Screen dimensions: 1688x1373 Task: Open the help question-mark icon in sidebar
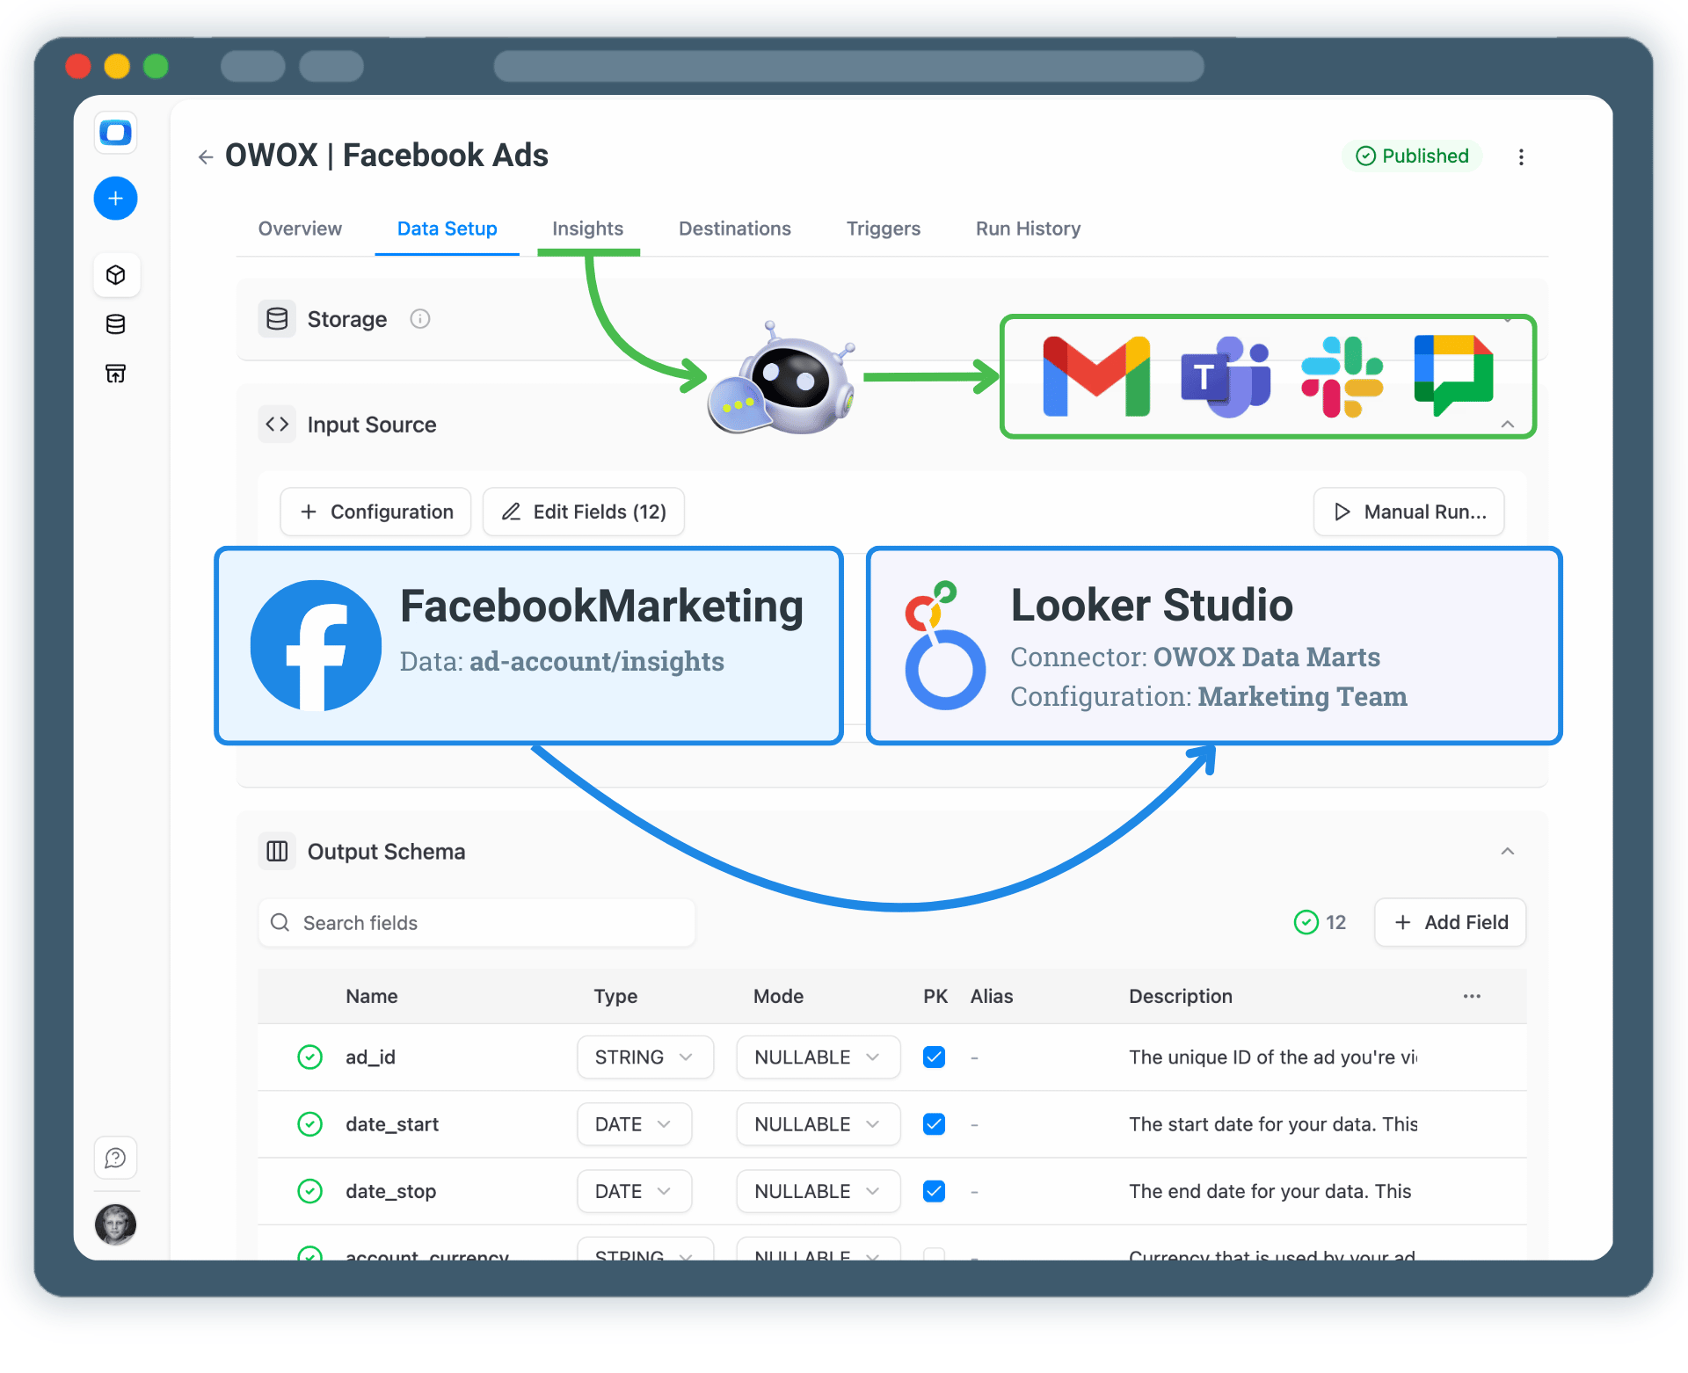[x=115, y=1158]
